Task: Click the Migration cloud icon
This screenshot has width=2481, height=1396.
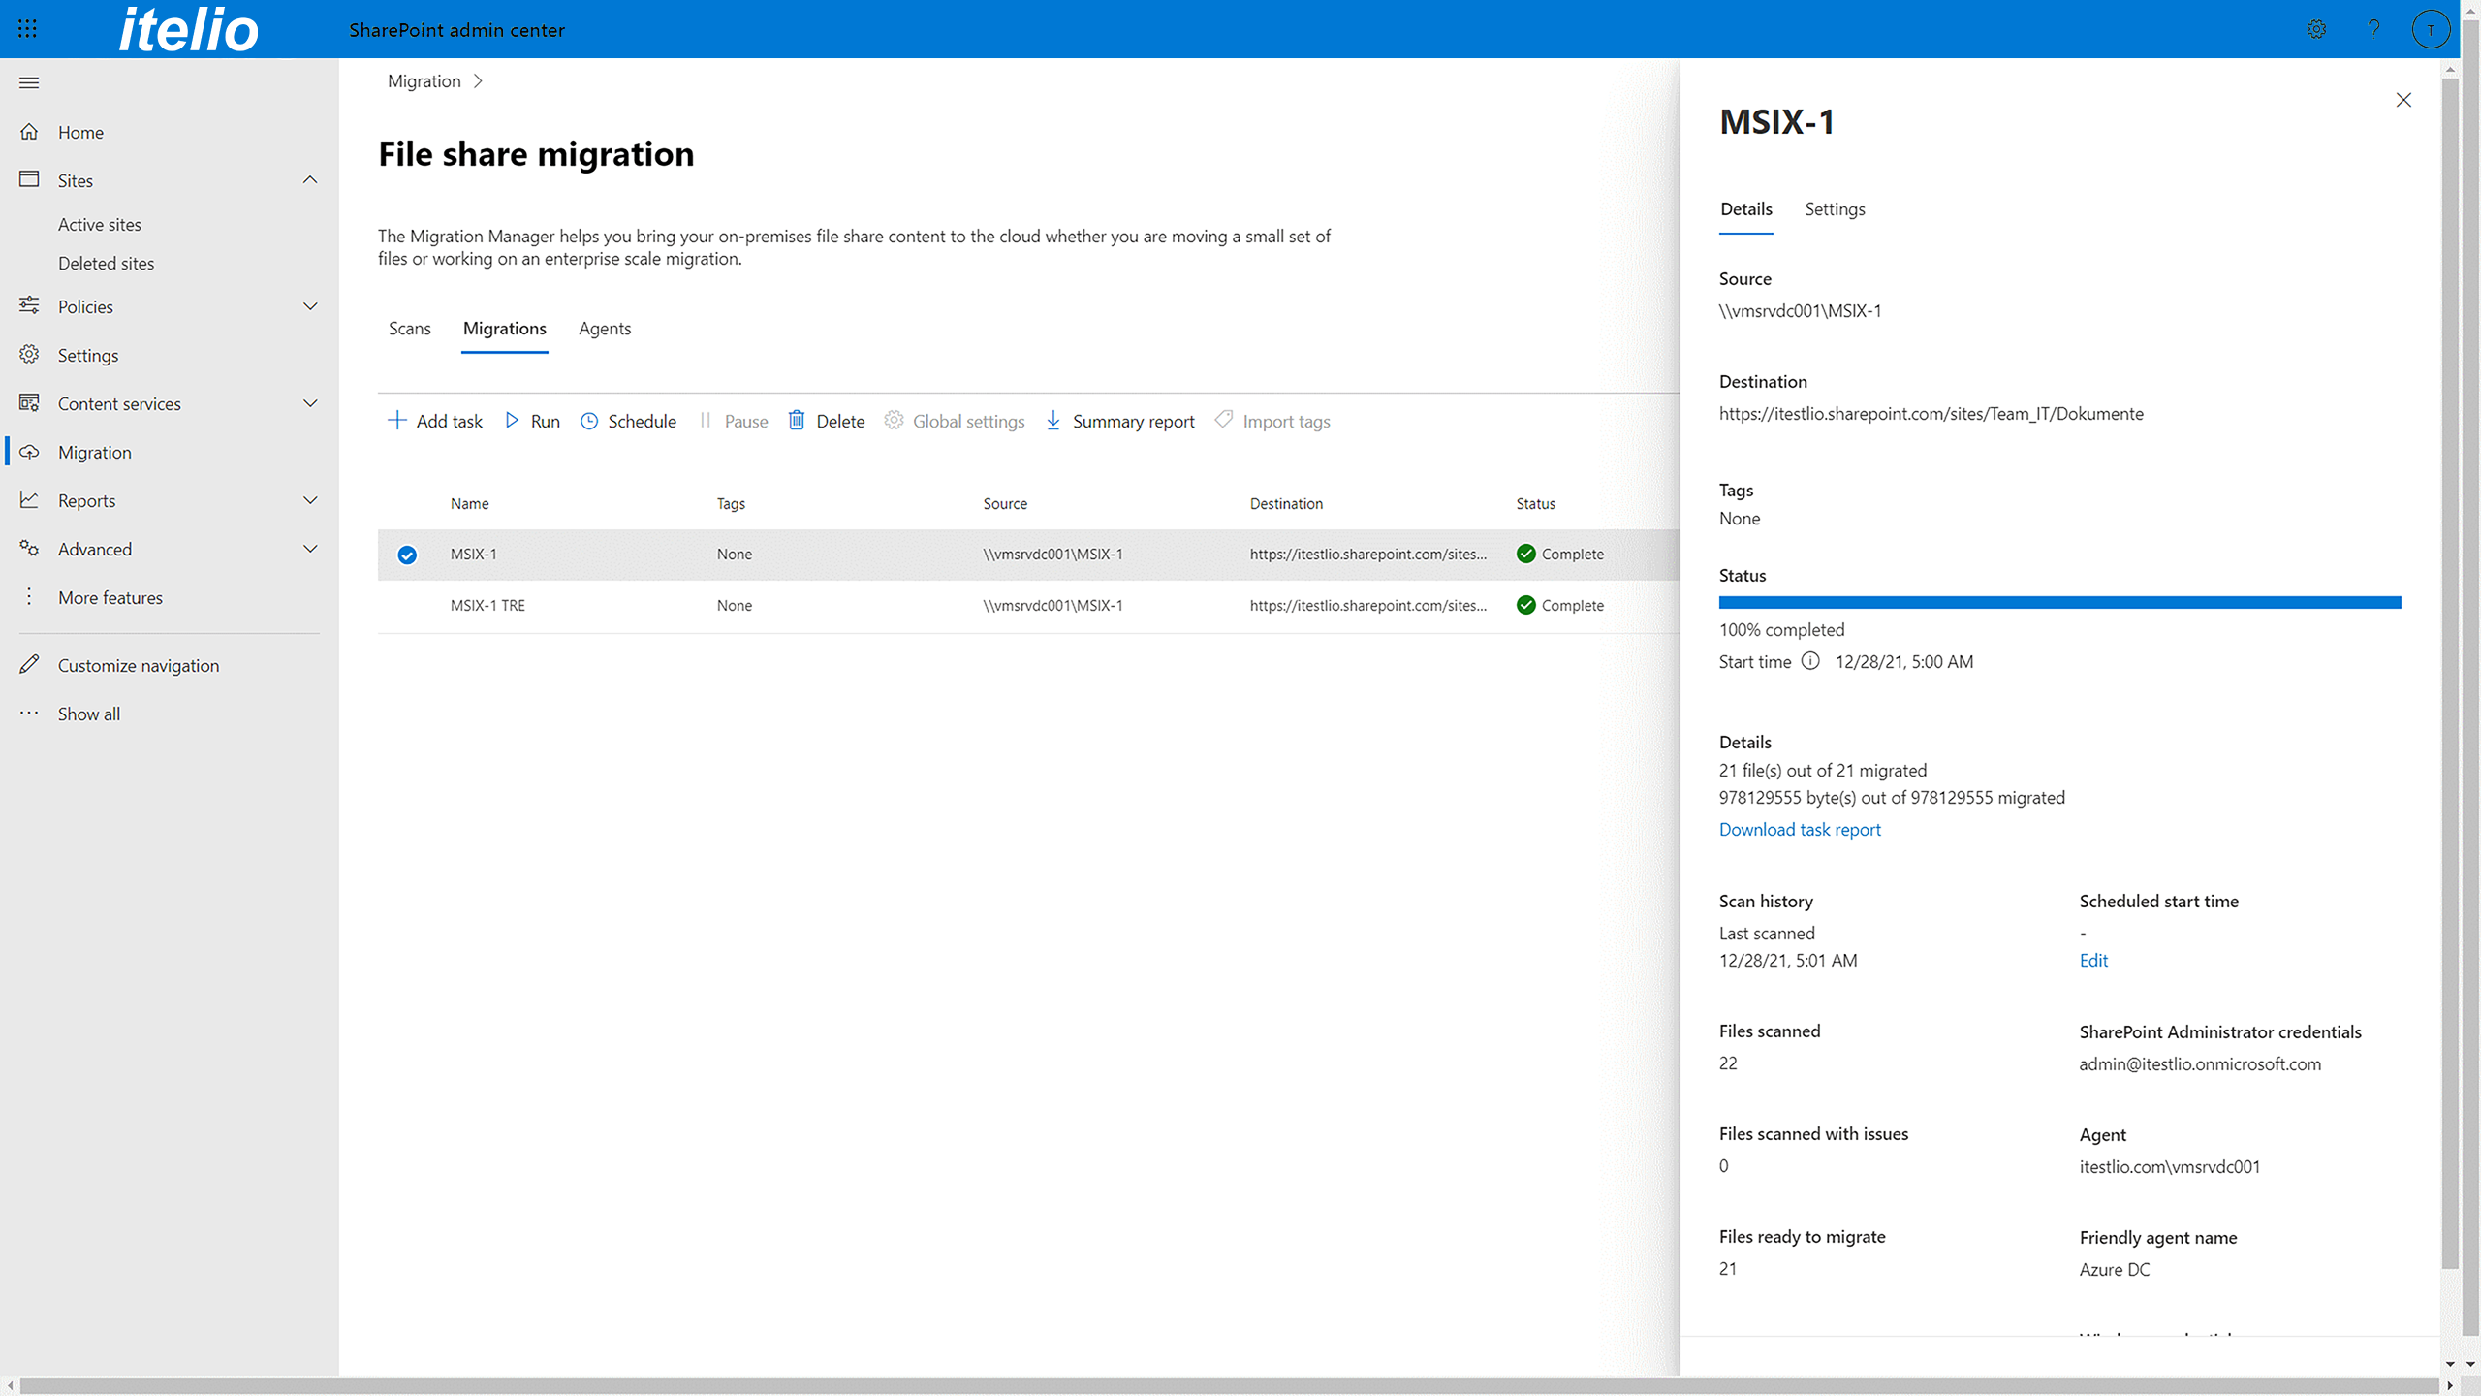Action: click(x=30, y=452)
